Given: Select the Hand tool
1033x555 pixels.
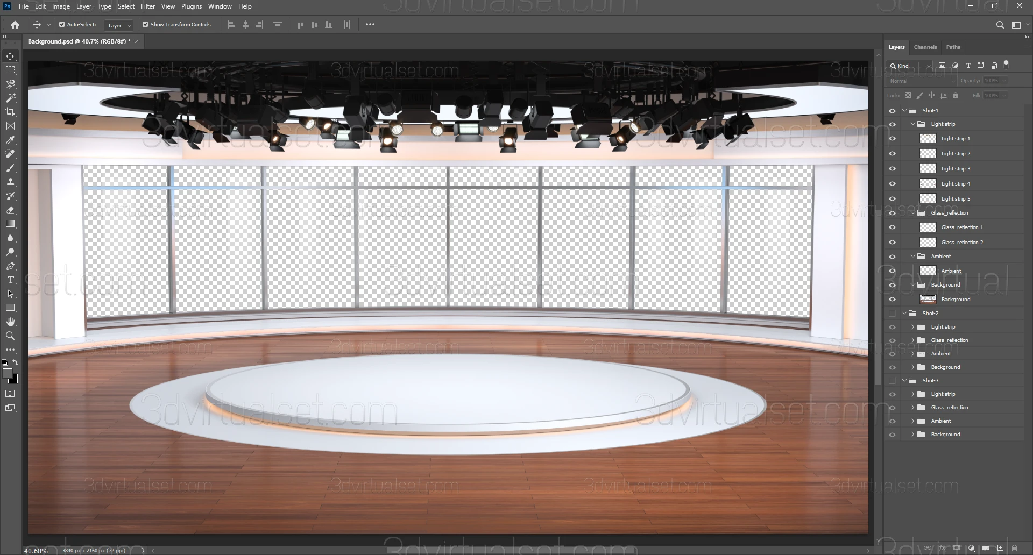Looking at the screenshot, I should point(10,322).
